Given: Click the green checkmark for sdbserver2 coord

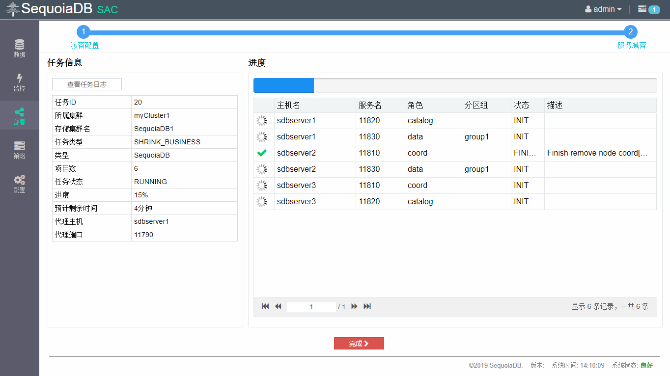Looking at the screenshot, I should point(262,153).
